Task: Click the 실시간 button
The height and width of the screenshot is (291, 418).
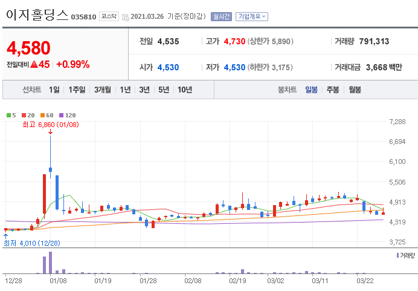Action: (x=221, y=16)
